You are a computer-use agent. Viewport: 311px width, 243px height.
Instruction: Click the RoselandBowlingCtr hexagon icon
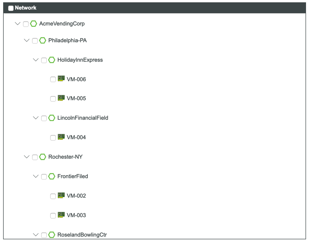tap(52, 235)
